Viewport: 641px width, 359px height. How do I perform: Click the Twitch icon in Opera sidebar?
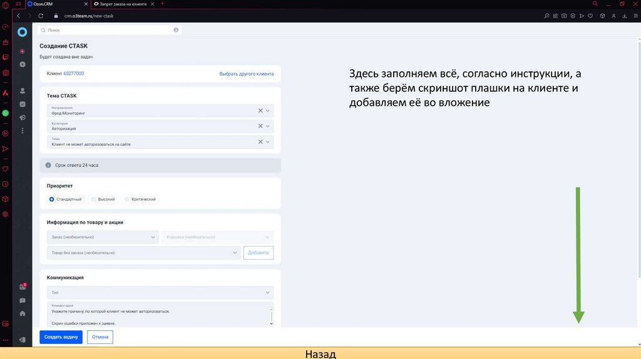5,58
